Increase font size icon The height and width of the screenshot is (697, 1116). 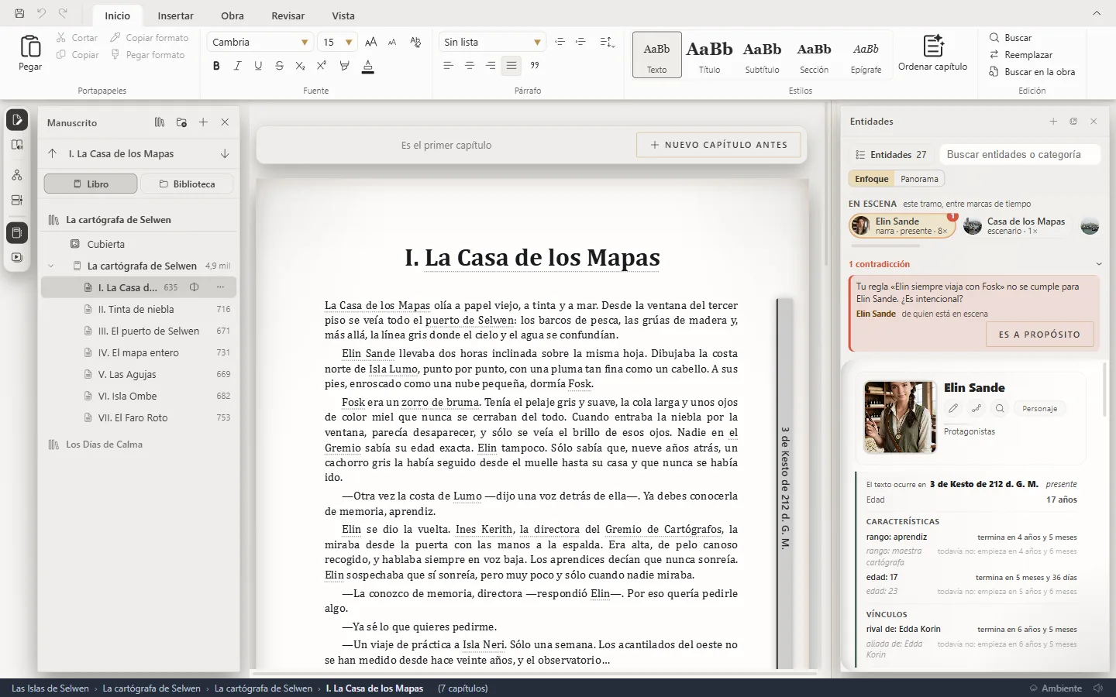[x=371, y=42]
